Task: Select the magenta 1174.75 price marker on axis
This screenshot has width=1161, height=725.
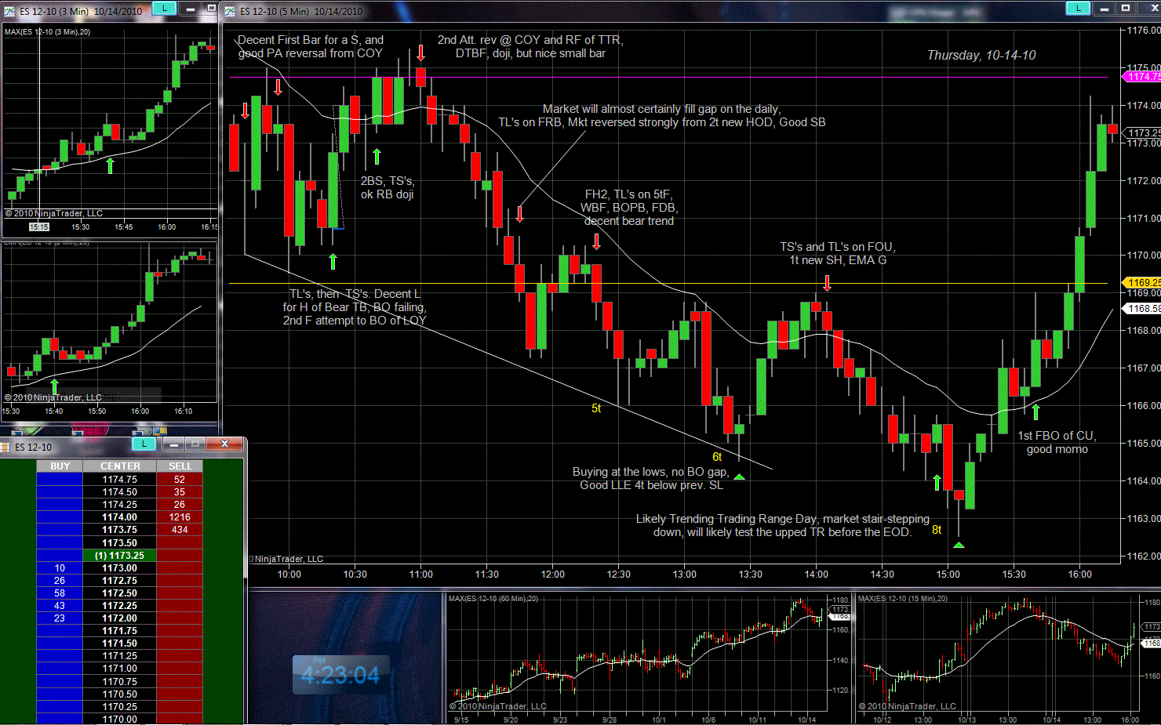Action: coord(1143,77)
